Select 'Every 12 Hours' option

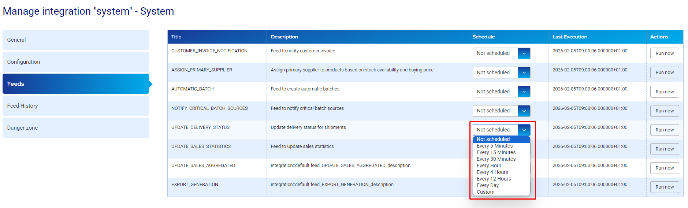494,179
